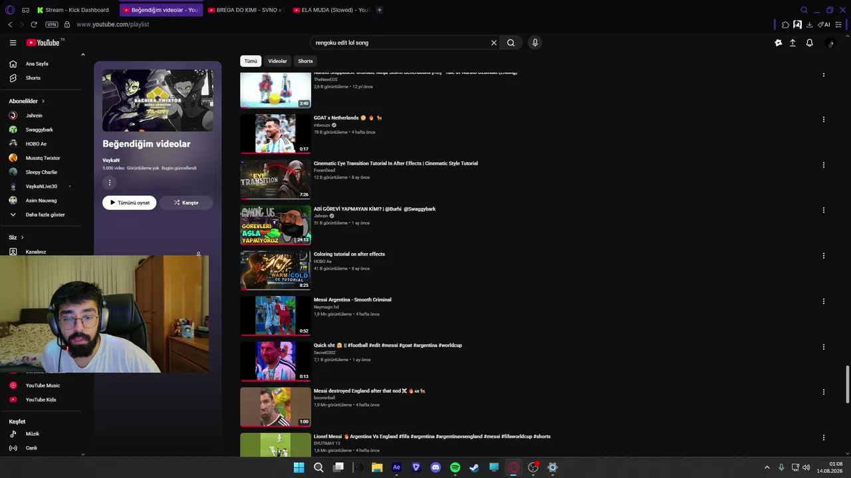Open playlist more options menu
Screen dimensions: 851x478
click(x=110, y=183)
